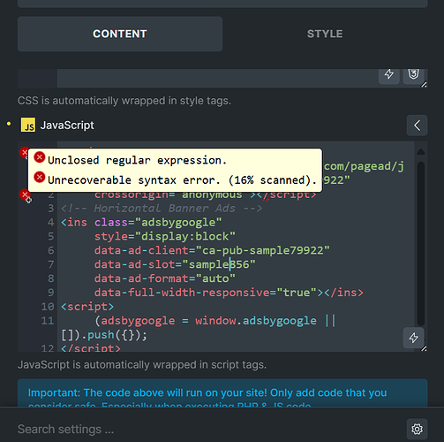Switch to the CONTENT tab
Viewport: 444px width, 442px height.
click(120, 34)
